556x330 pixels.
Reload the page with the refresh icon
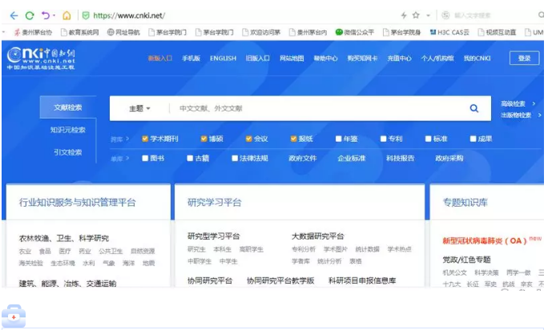coord(29,14)
